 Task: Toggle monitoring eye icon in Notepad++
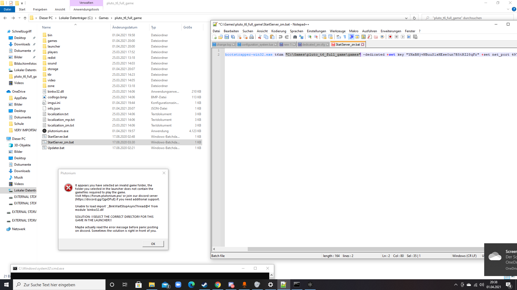[382, 37]
